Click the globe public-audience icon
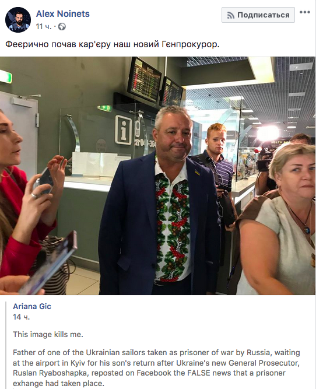 tap(62, 27)
